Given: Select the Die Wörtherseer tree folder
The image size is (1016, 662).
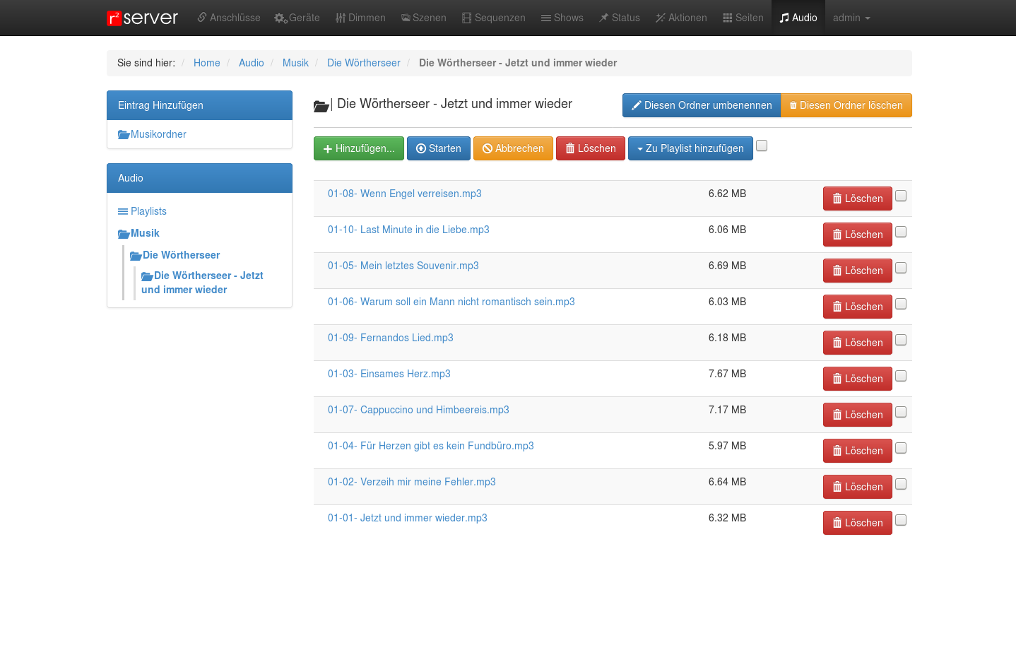Looking at the screenshot, I should [x=181, y=255].
